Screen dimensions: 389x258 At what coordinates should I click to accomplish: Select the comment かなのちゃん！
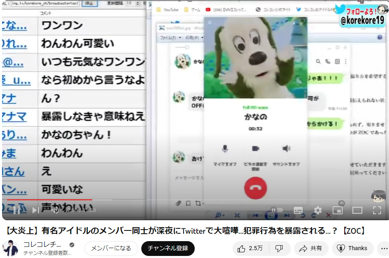pos(76,135)
